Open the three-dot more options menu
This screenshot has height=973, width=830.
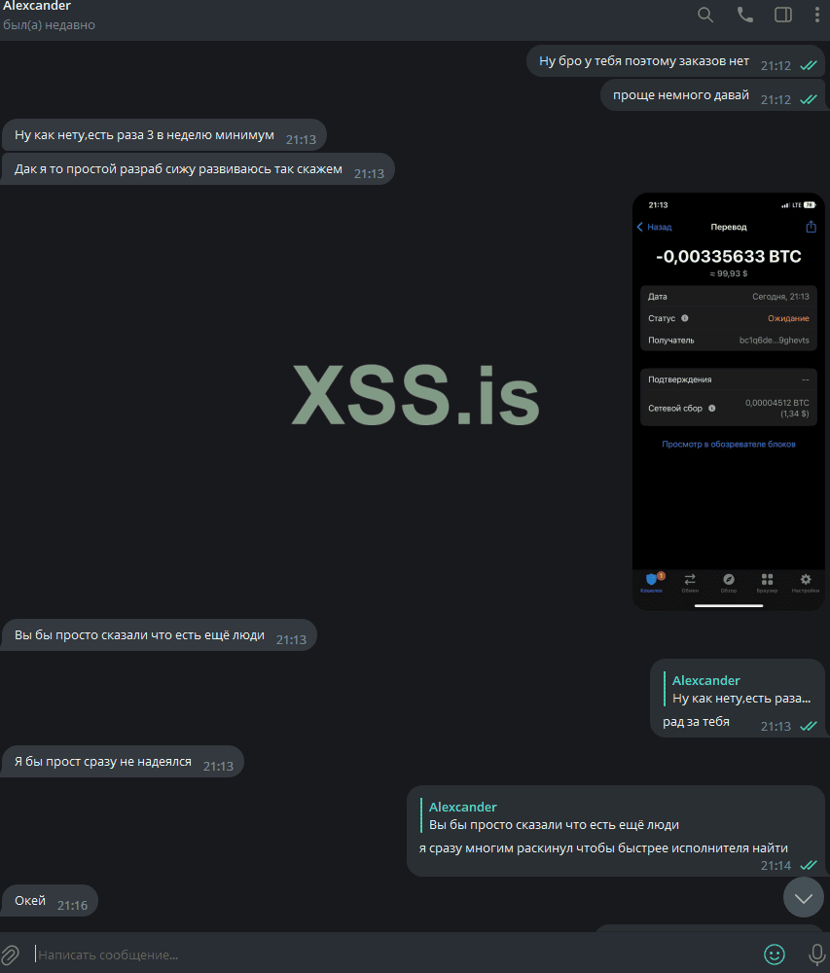click(817, 15)
